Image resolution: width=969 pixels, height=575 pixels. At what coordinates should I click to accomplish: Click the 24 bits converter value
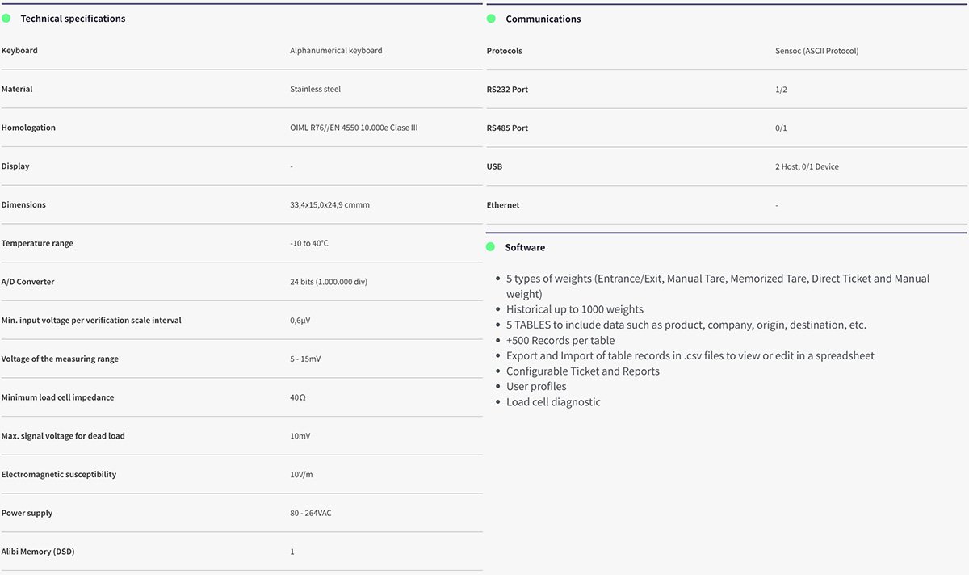click(329, 282)
